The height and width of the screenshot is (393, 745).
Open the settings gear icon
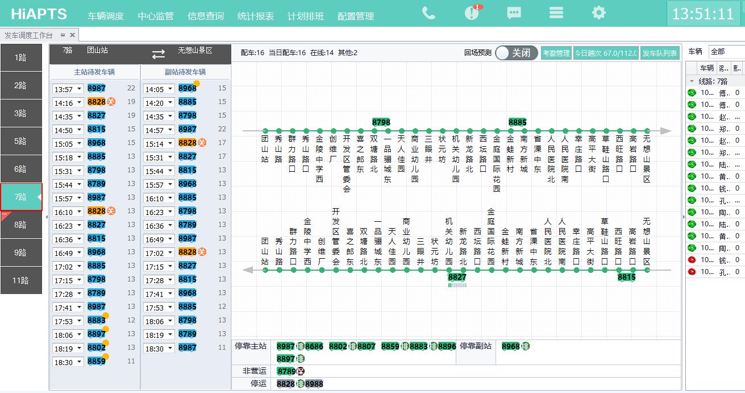pyautogui.click(x=598, y=13)
